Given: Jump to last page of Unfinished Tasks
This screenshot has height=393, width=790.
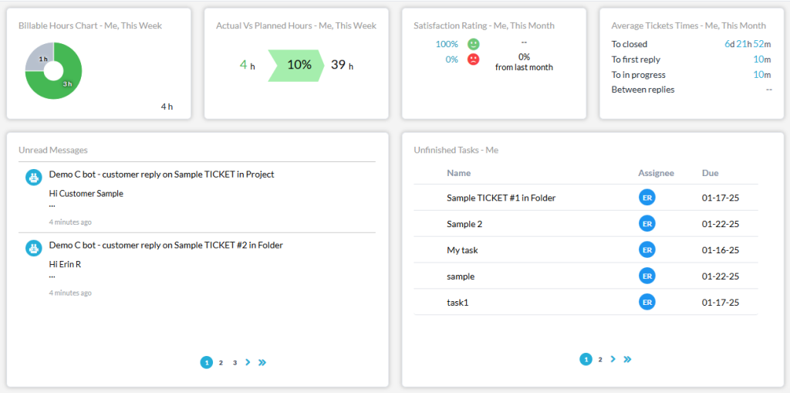Looking at the screenshot, I should pos(627,359).
